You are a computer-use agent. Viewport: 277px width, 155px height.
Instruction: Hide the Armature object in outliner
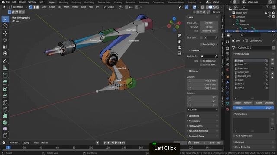point(270,17)
